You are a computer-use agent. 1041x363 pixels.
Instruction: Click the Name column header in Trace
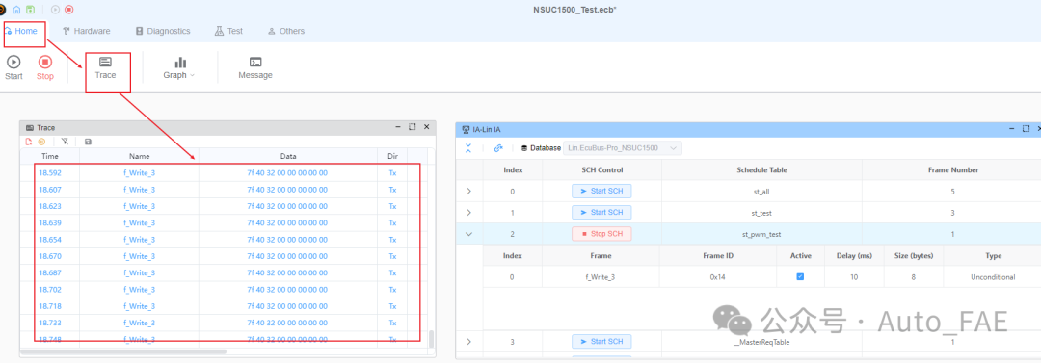140,157
